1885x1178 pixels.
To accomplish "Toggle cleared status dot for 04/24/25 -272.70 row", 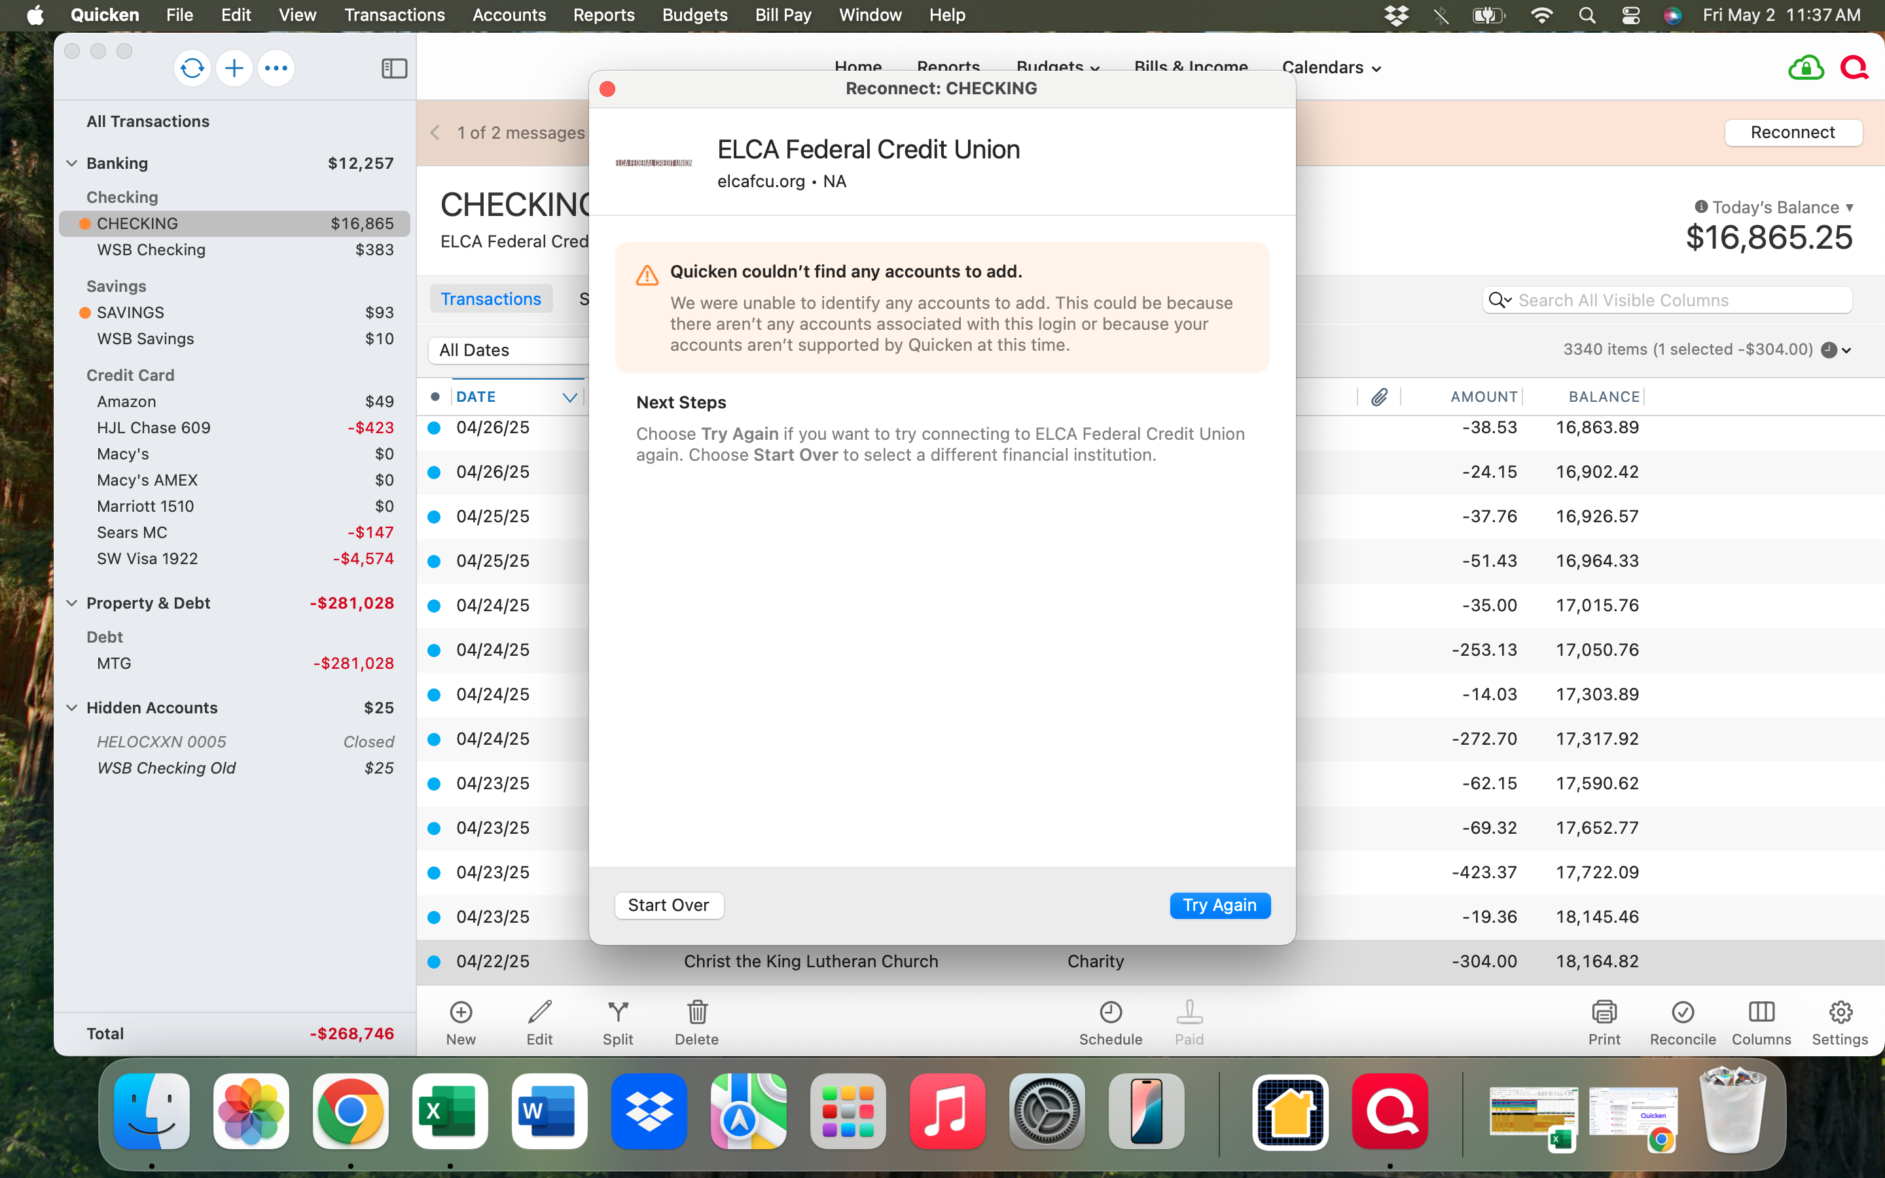I will coord(435,740).
